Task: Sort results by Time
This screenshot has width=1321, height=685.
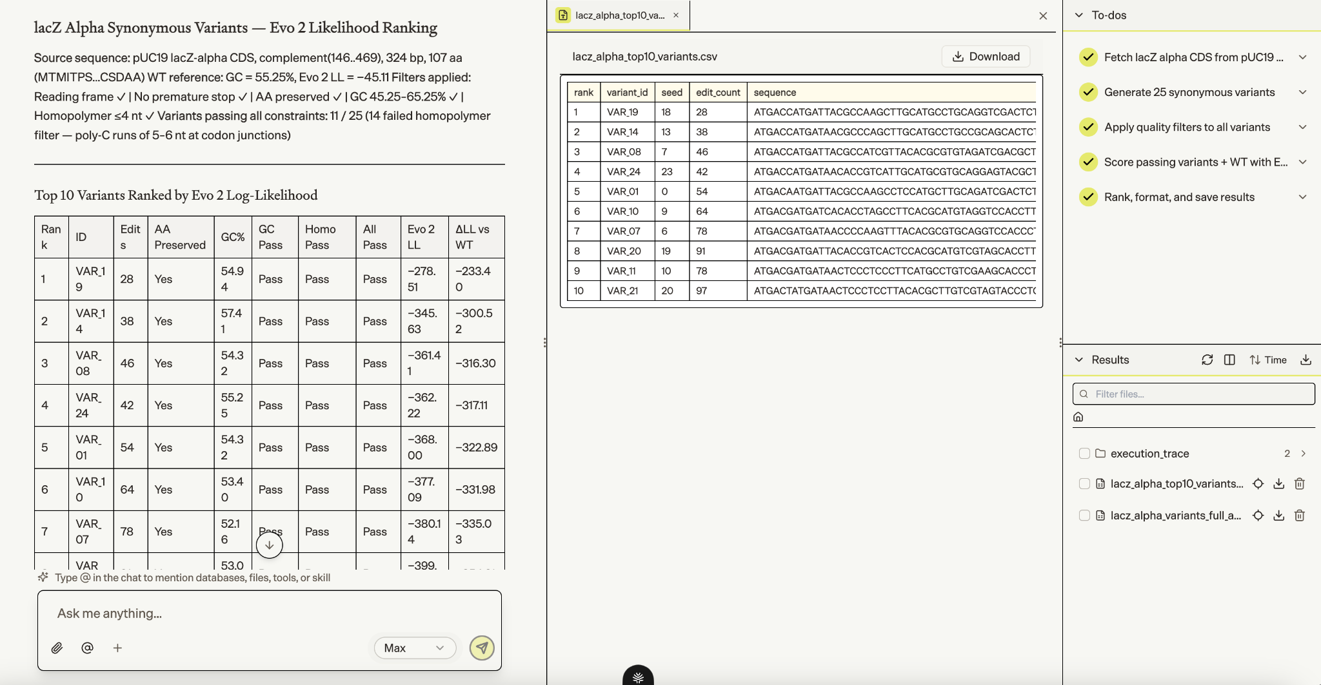Action: pos(1268,360)
